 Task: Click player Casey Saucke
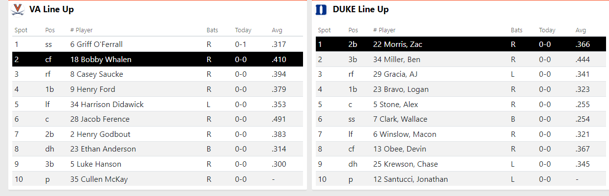pos(97,74)
